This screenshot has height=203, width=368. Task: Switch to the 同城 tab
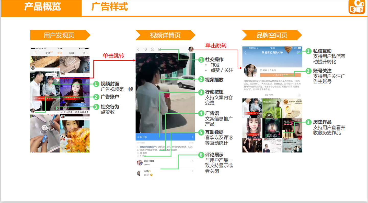72,53
